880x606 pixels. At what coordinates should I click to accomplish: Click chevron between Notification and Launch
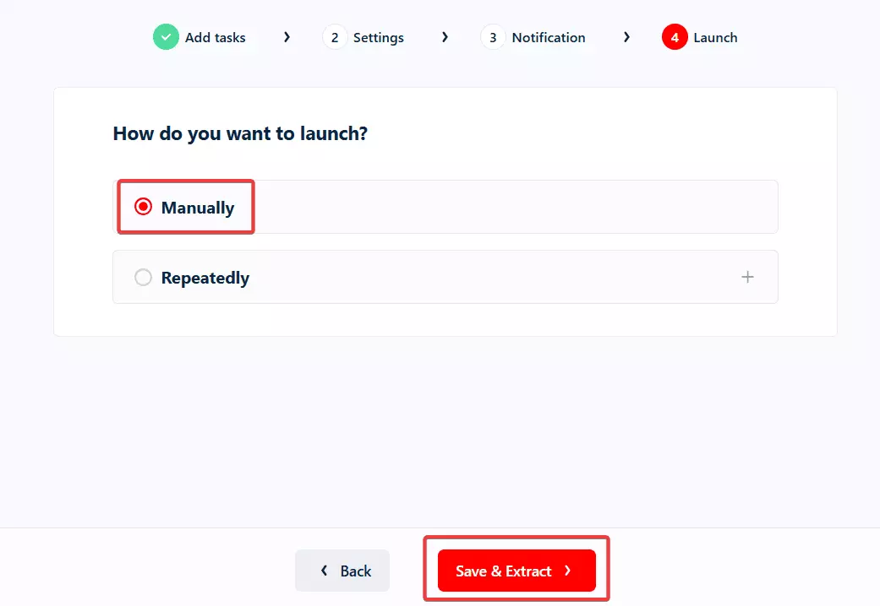point(626,37)
